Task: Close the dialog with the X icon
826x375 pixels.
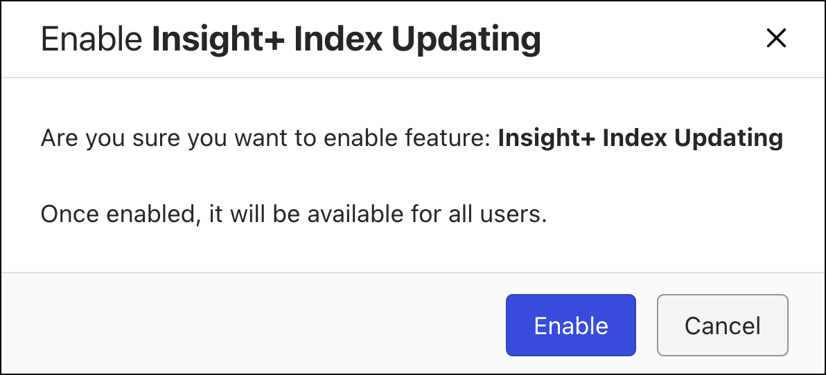Action: tap(776, 39)
